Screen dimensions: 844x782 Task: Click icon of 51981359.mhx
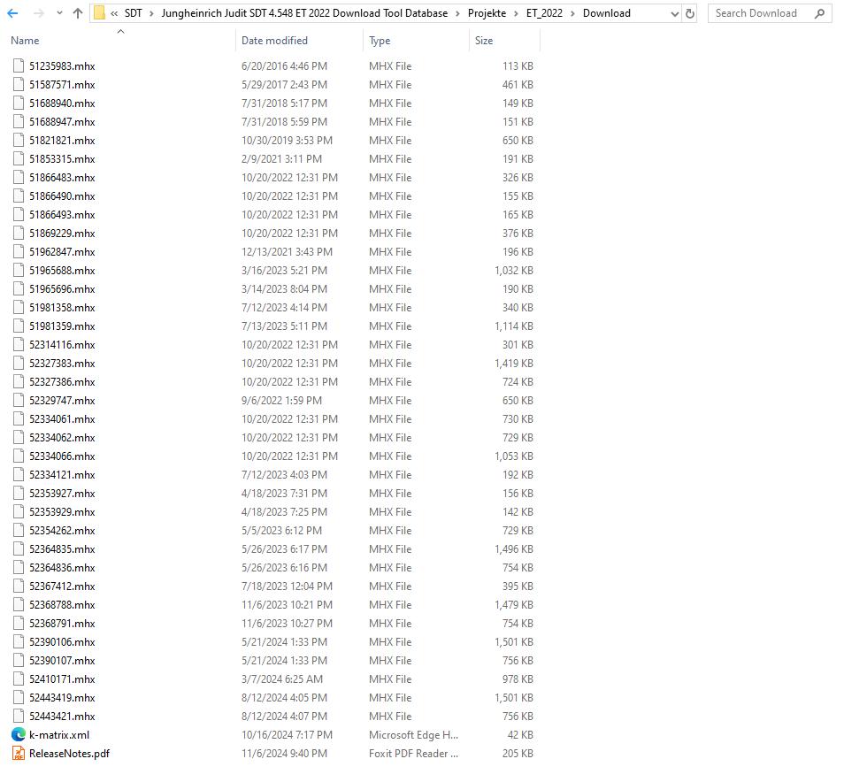click(19, 326)
